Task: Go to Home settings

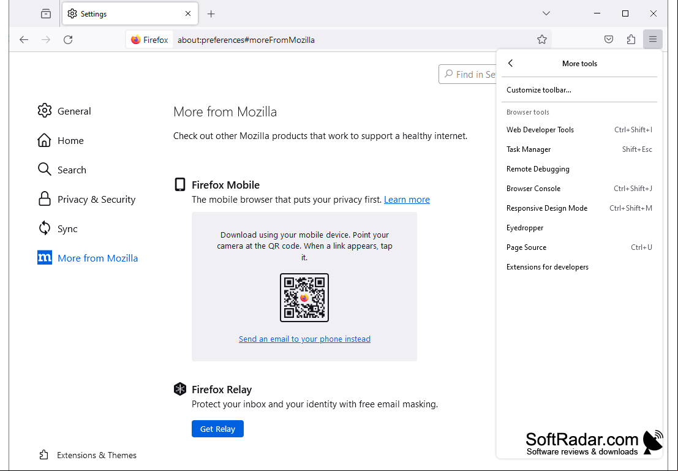Action: point(70,140)
